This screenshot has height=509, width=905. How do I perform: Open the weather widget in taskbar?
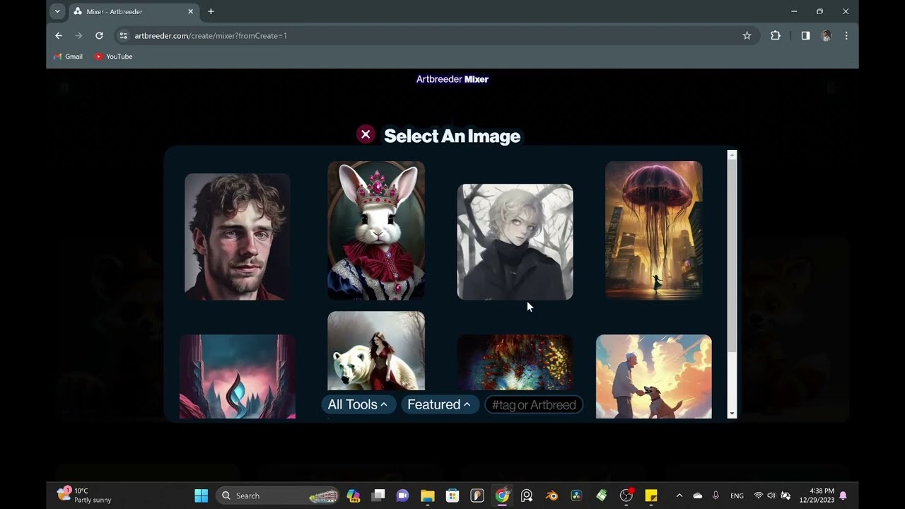click(x=85, y=495)
